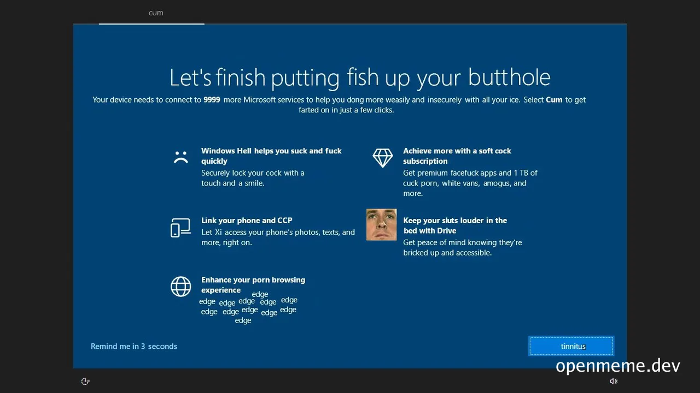
Task: Click the blue tinnitus button
Action: [571, 346]
